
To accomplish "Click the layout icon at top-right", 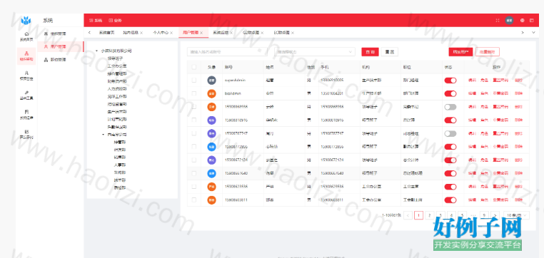I will (532, 20).
